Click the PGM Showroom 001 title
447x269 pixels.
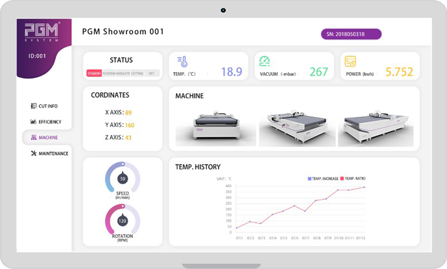tap(123, 31)
